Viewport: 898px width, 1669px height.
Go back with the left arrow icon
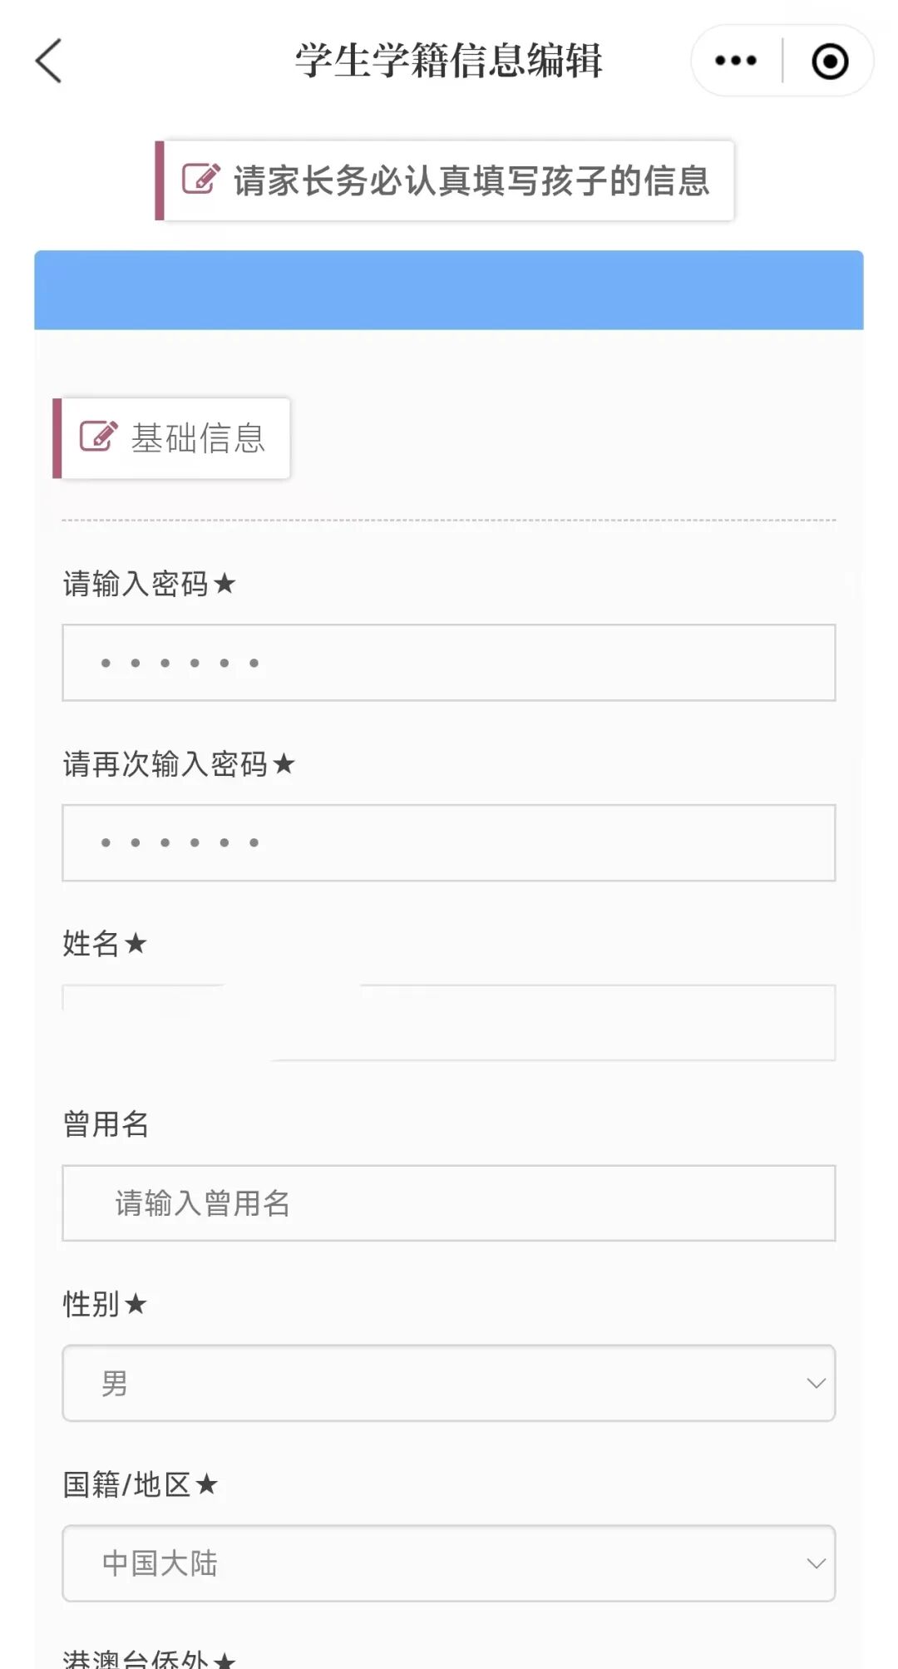coord(49,61)
